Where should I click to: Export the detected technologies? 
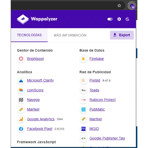click(122, 35)
